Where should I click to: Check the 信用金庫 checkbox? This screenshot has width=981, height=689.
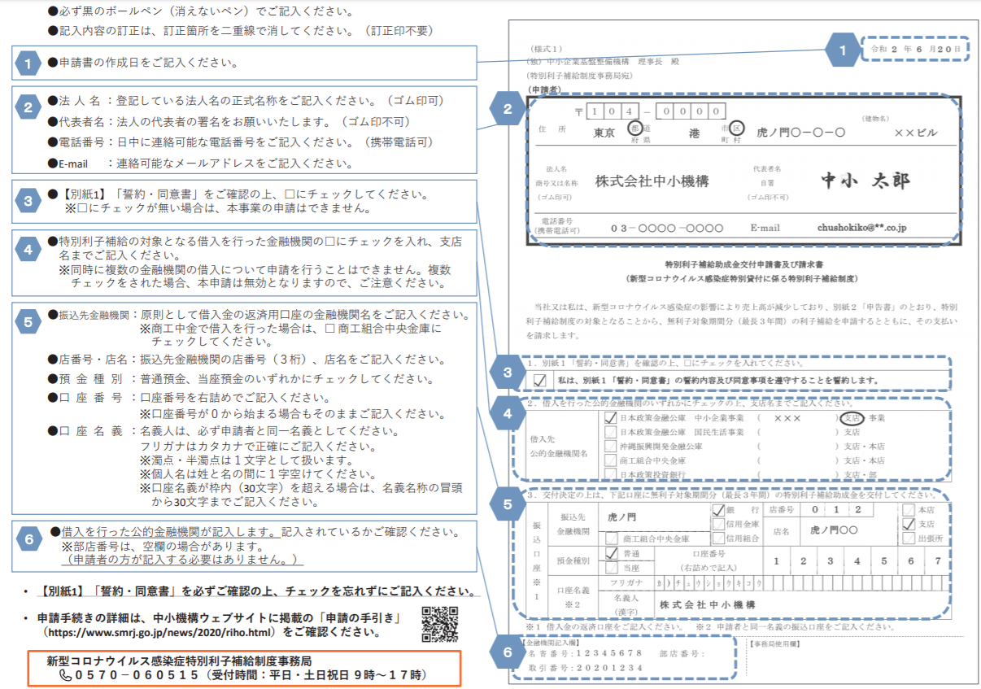[x=718, y=524]
